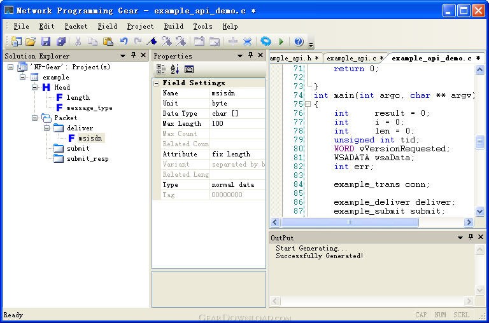Viewport: 489px width, 323px height.
Task: Click the Data Type value char []
Action: tap(237, 113)
